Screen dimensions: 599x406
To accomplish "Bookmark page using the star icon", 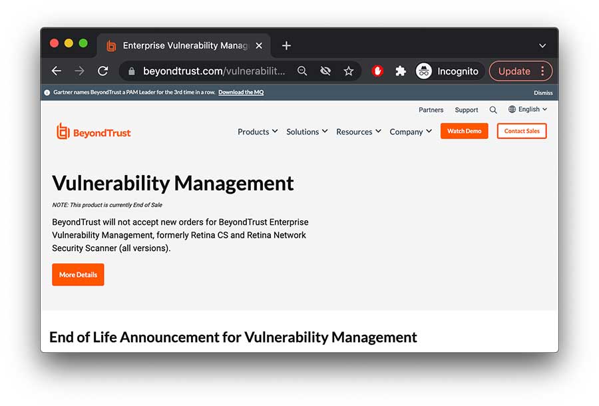I will (348, 71).
